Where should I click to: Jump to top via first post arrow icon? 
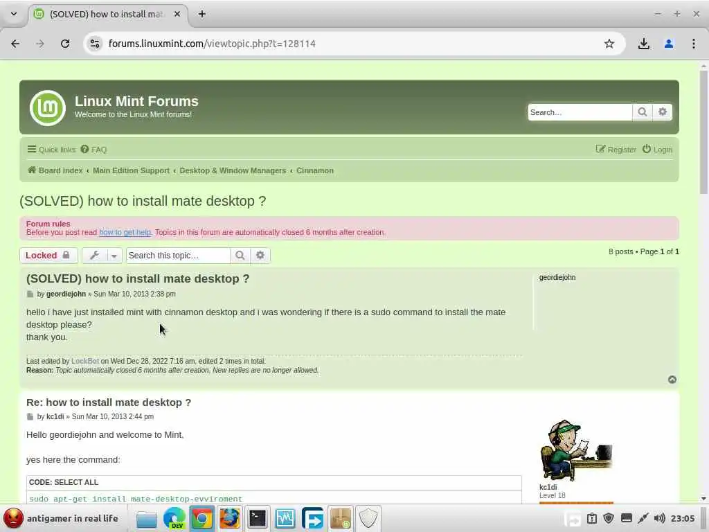coord(672,380)
